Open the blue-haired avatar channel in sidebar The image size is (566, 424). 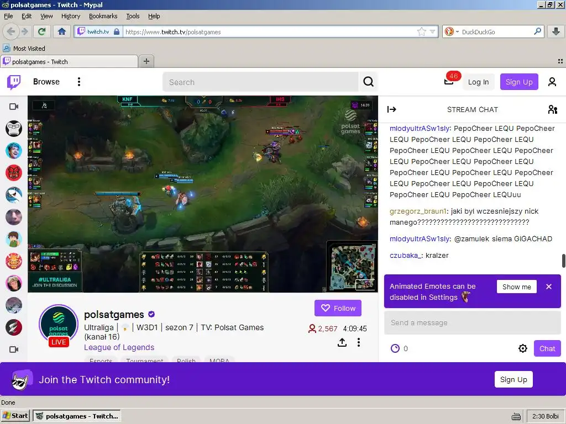click(x=14, y=151)
